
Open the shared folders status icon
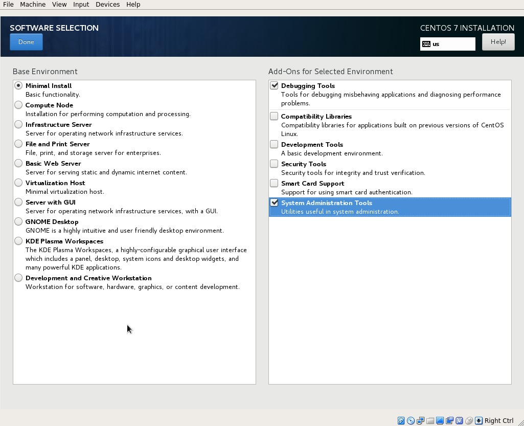point(430,420)
